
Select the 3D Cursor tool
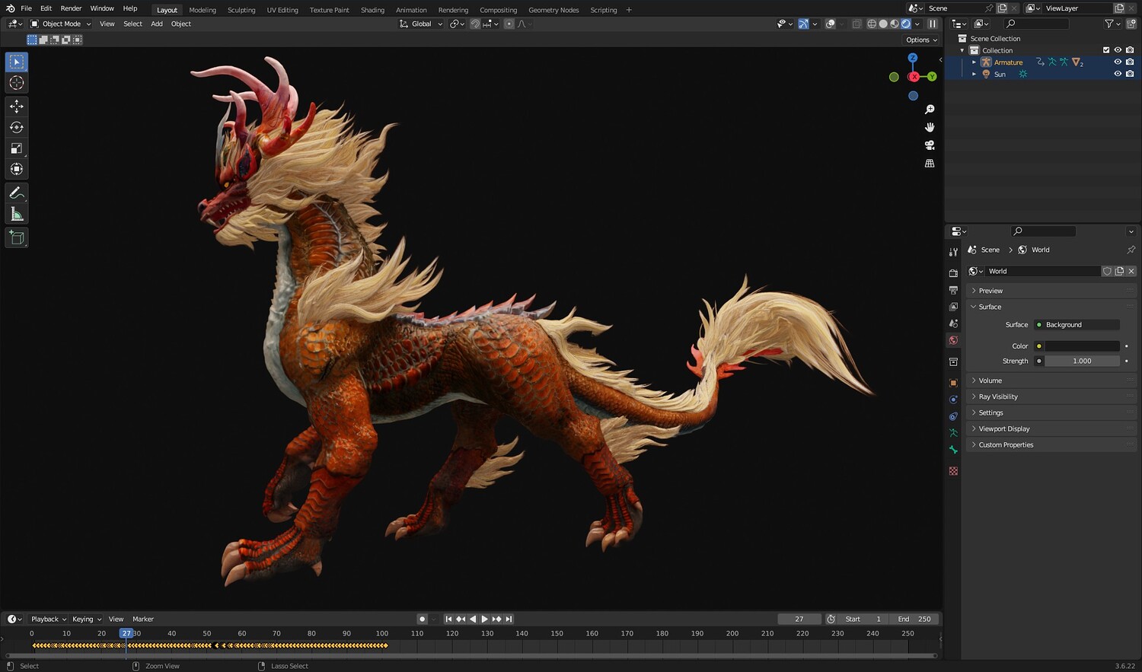pyautogui.click(x=17, y=83)
